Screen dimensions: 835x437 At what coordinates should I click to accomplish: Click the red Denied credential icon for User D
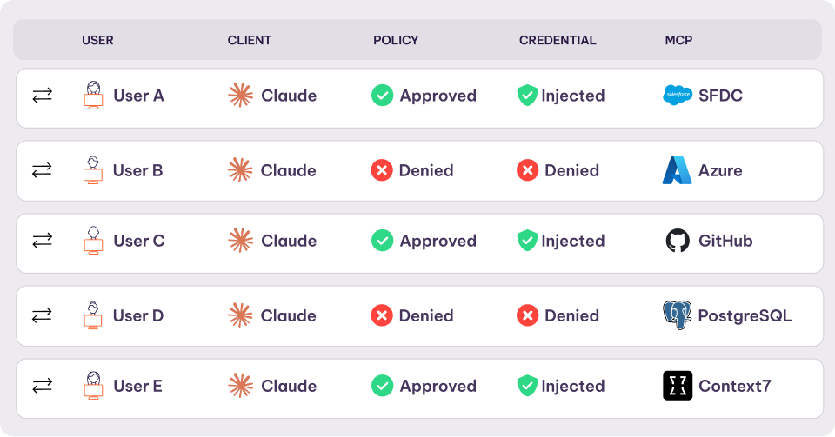pyautogui.click(x=527, y=315)
